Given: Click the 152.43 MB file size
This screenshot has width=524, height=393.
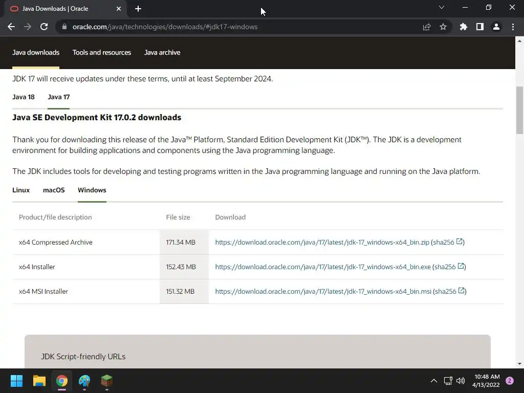Looking at the screenshot, I should 181,267.
